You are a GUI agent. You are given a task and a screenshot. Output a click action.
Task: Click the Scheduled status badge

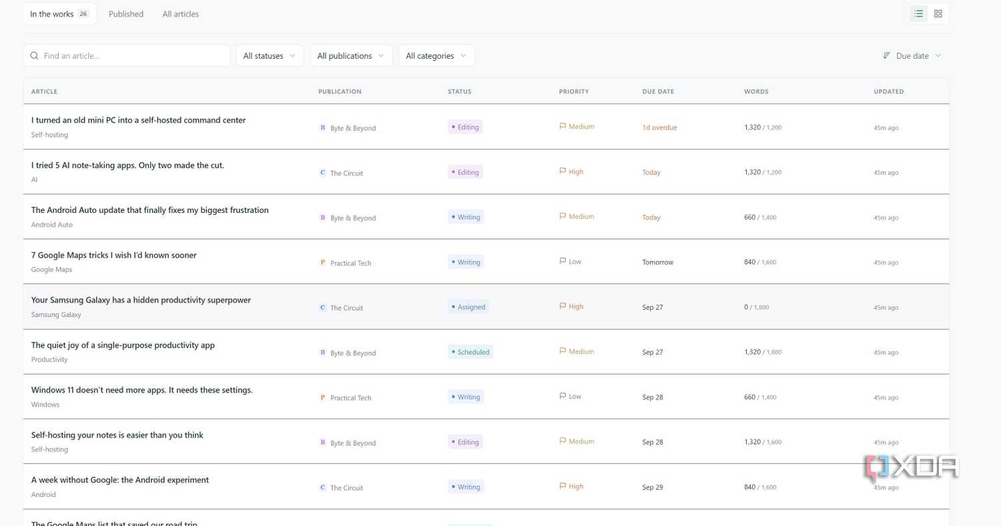coord(470,352)
